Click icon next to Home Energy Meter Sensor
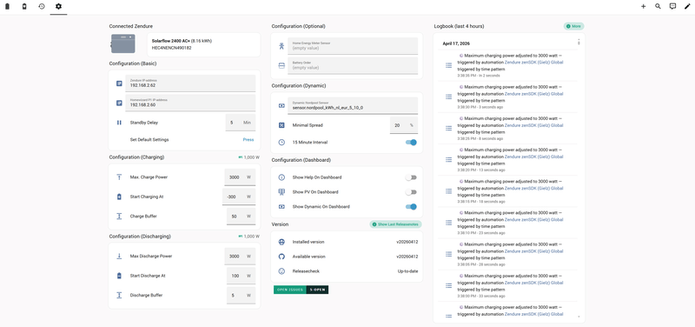Viewport: 695px width, 327px height. [x=281, y=46]
